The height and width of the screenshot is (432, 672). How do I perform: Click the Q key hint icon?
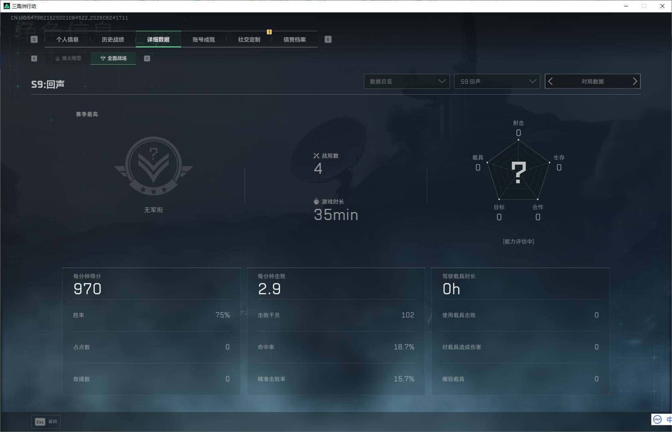pos(34,40)
